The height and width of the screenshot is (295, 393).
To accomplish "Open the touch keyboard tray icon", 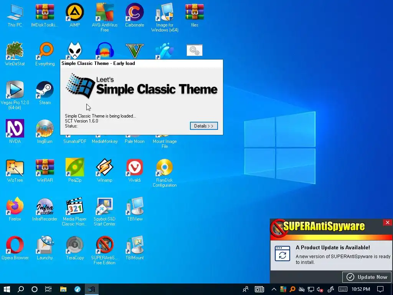I will tap(343, 289).
